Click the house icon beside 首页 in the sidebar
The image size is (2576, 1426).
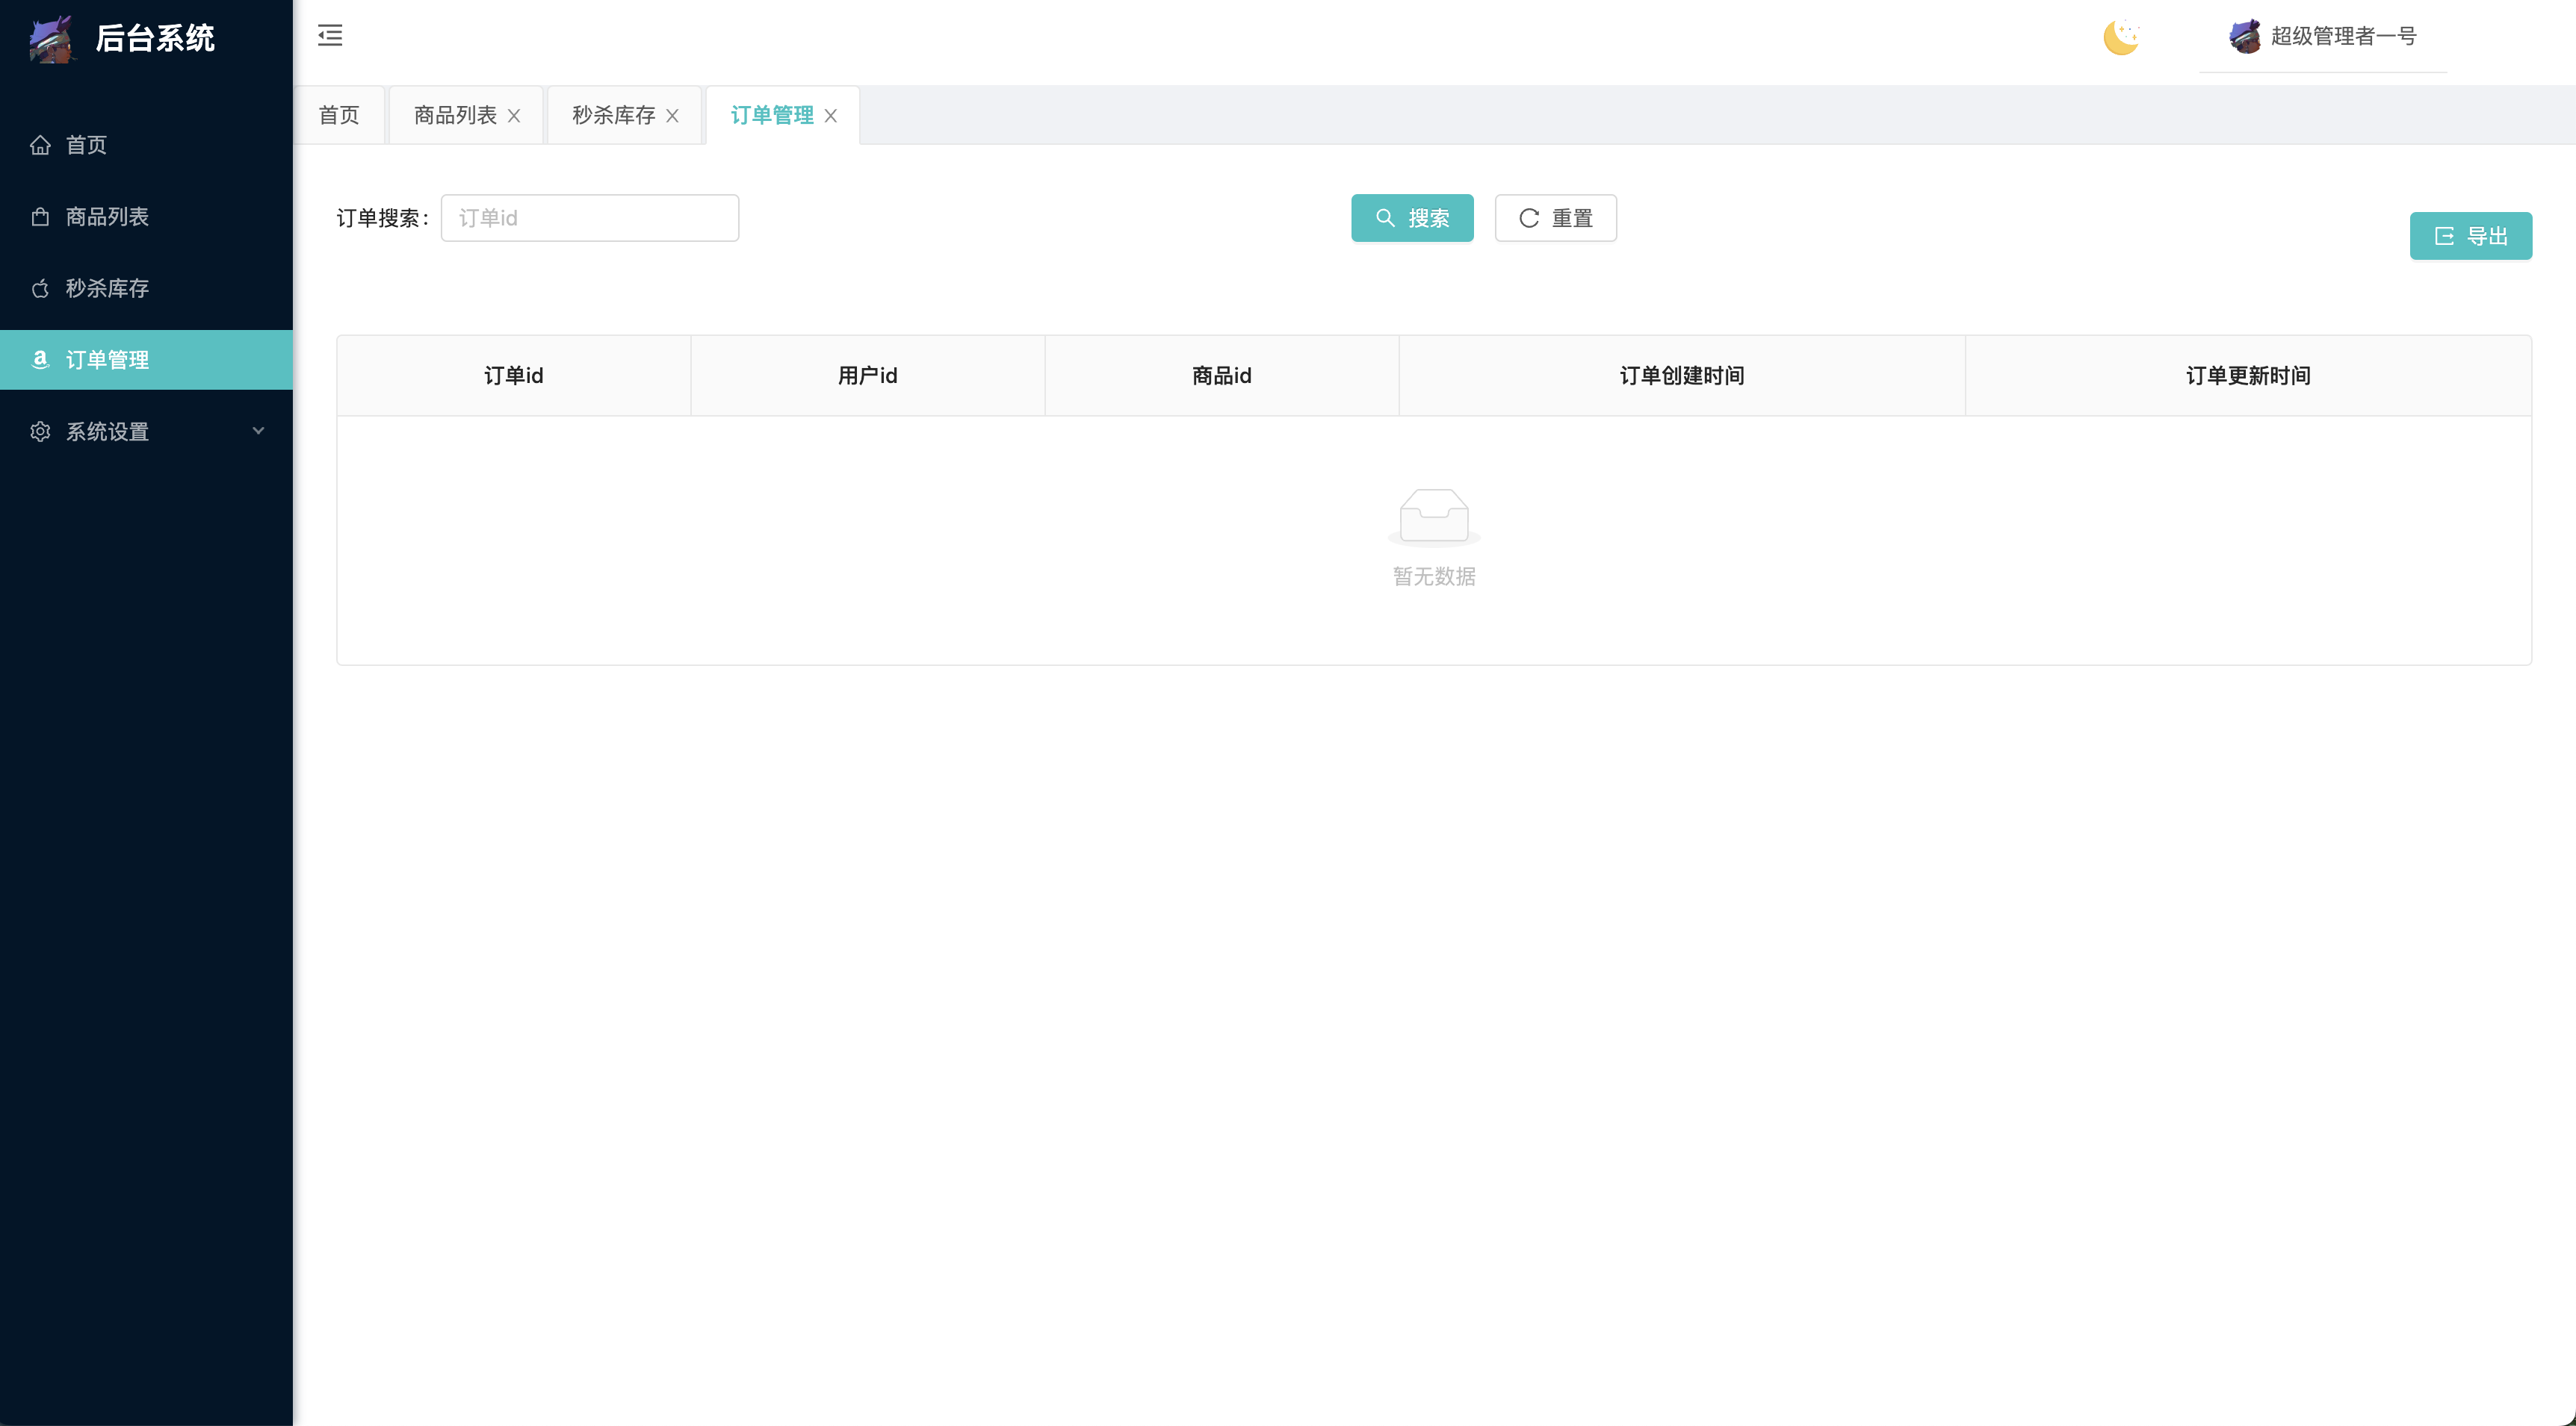coord(40,145)
